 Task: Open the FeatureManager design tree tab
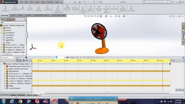point(2,20)
